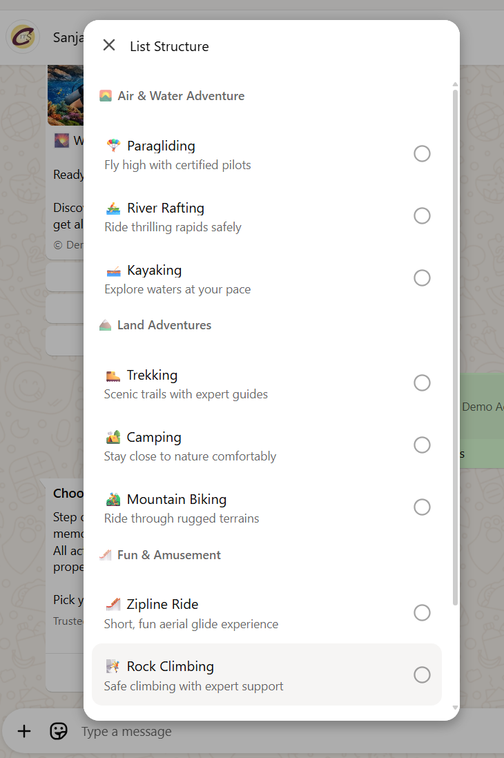
Task: Click the sunrise icon beside Air & Water Adventure
Action: (x=106, y=96)
